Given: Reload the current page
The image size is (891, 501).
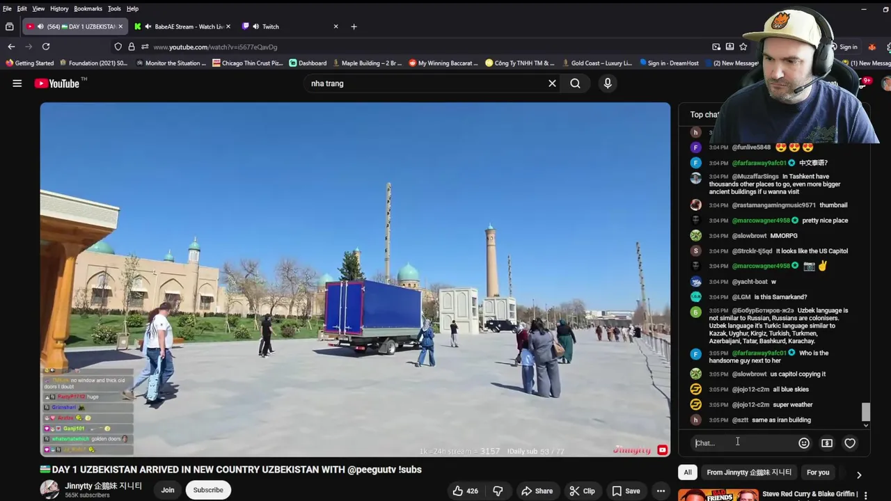Looking at the screenshot, I should 46,47.
